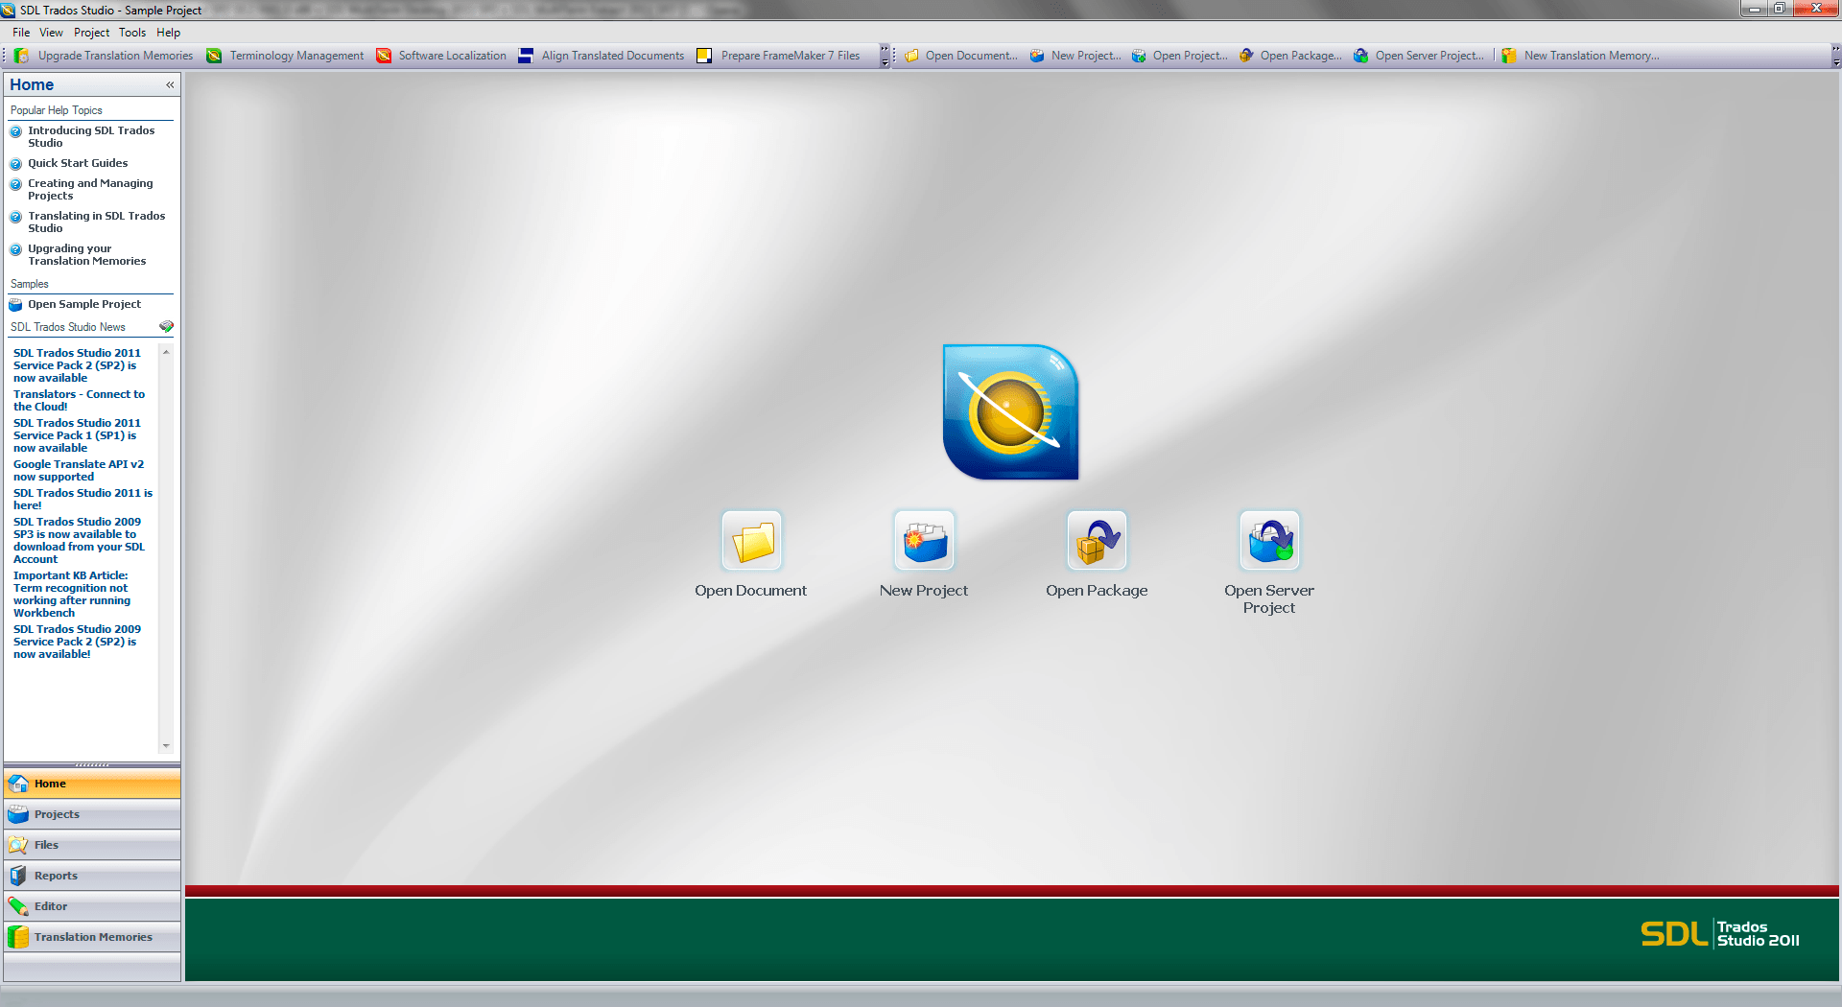1842x1007 pixels.
Task: Expand the right-end toolbar overflow arrow
Action: (1835, 57)
